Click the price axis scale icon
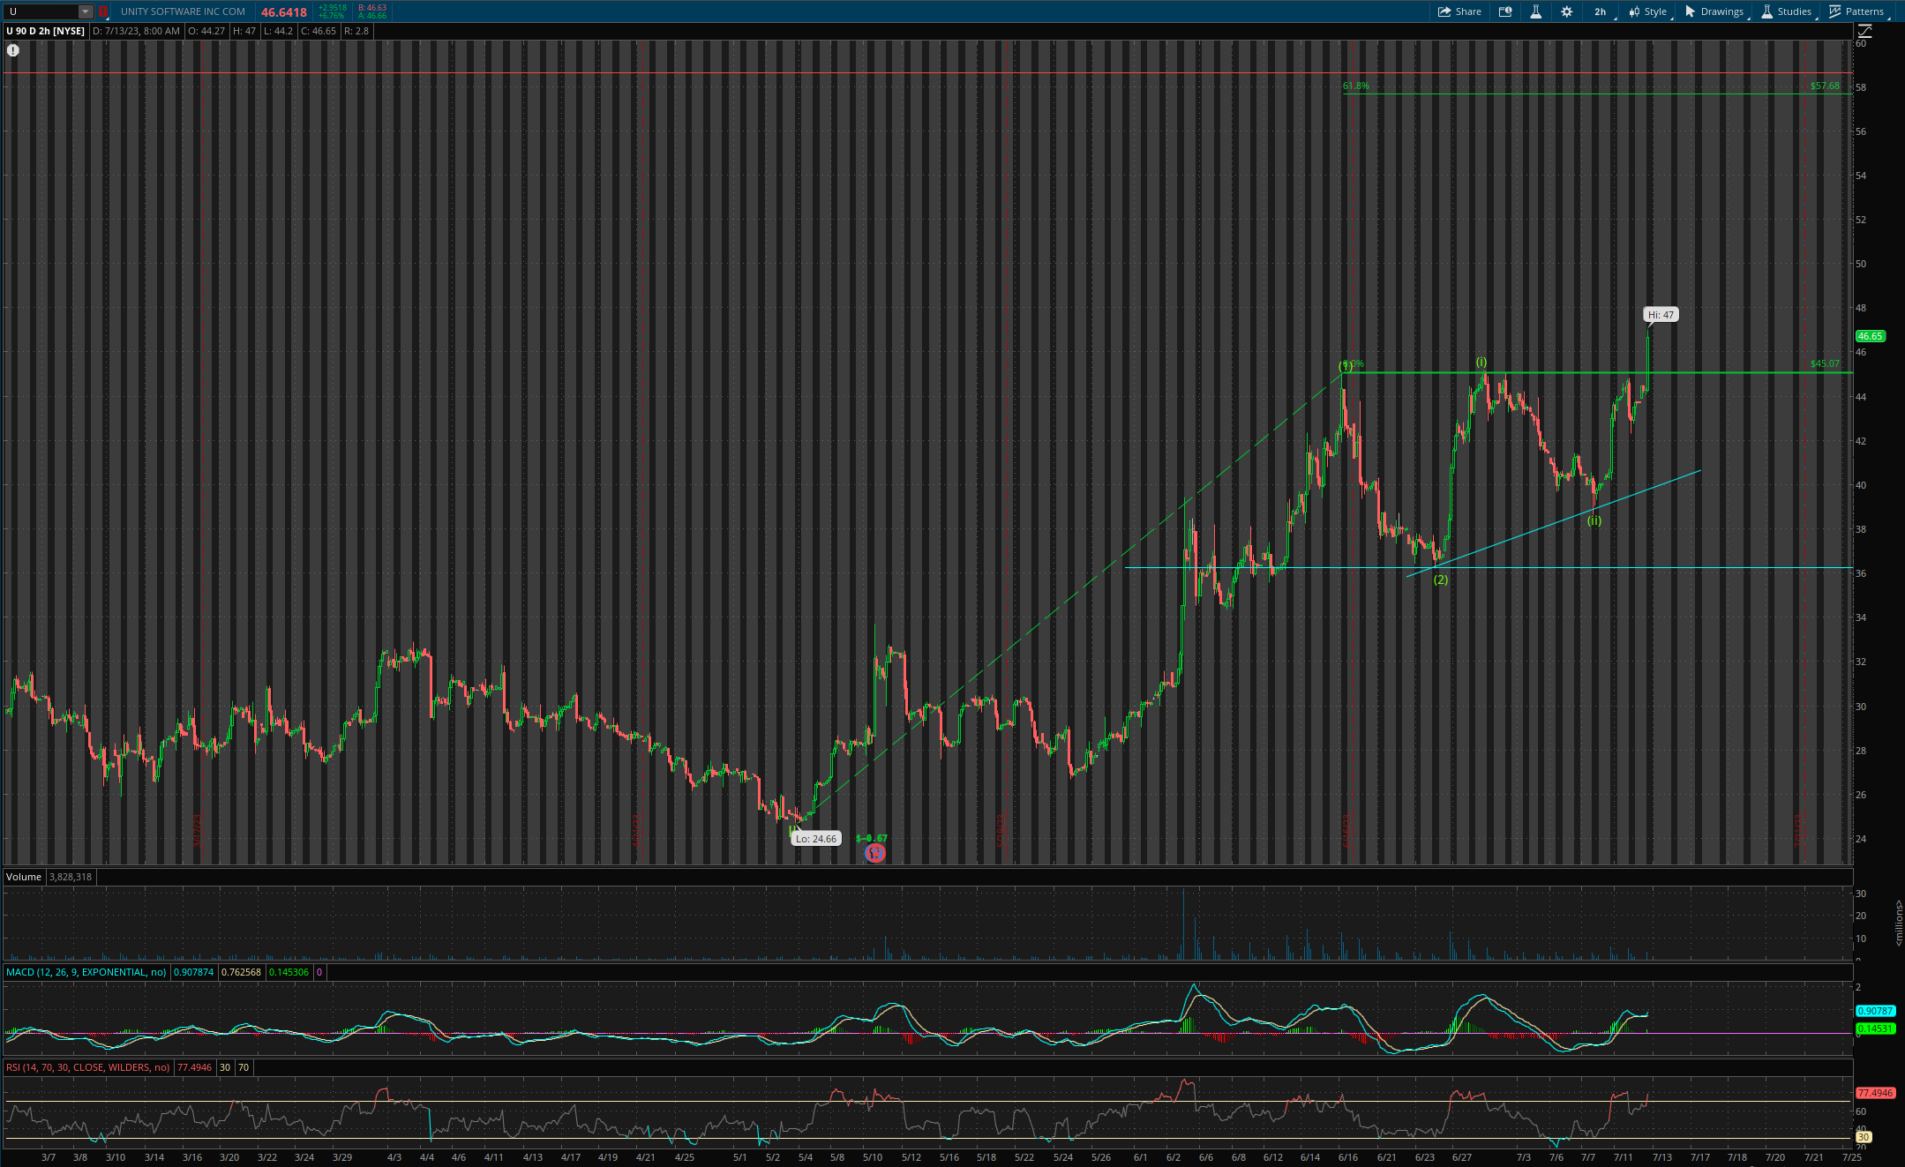The image size is (1905, 1167). [1865, 32]
